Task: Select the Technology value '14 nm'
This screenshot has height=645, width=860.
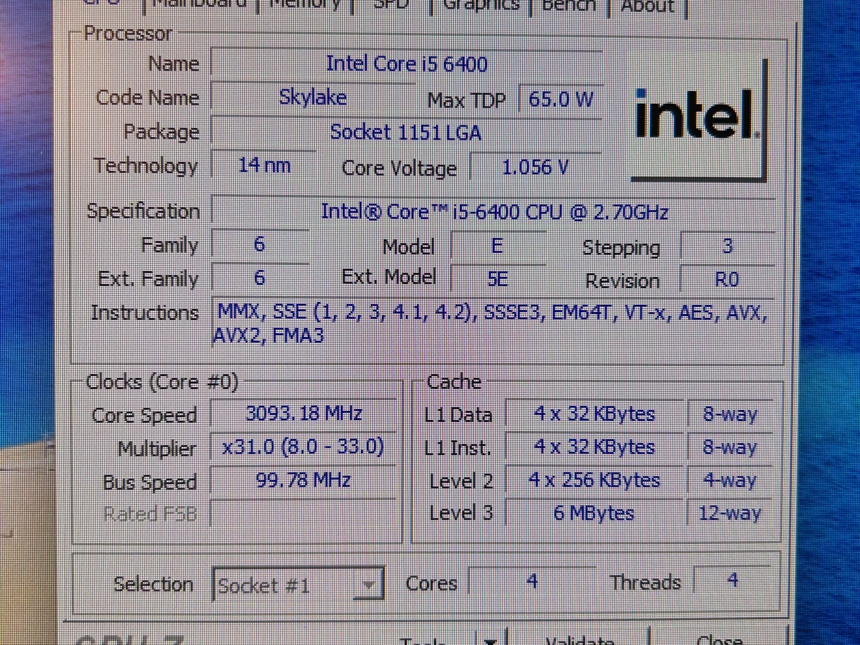Action: (264, 165)
